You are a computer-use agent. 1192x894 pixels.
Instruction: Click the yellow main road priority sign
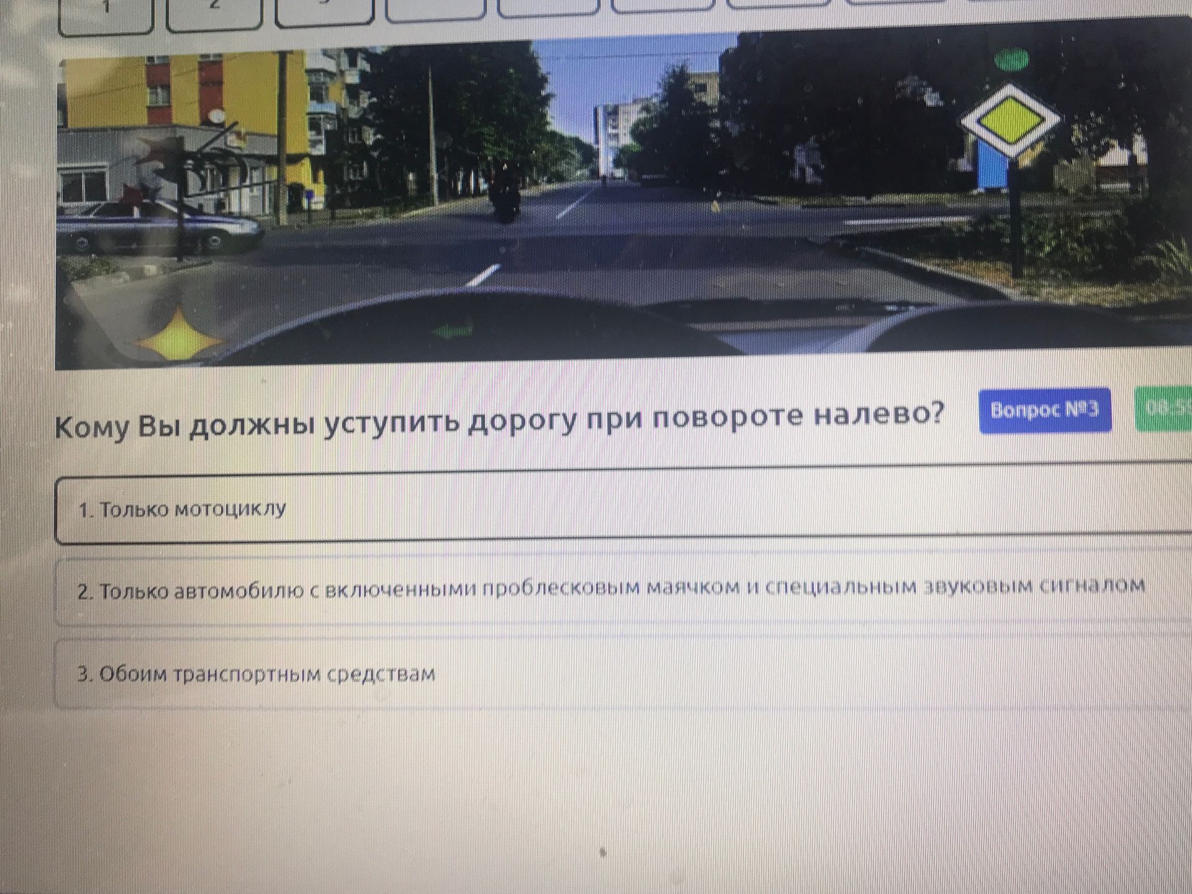click(1011, 120)
